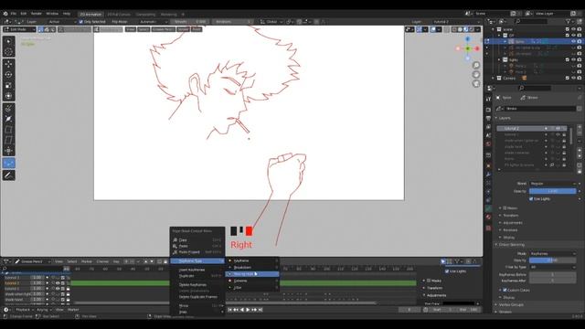Play the animation in reverse

pos(241,310)
